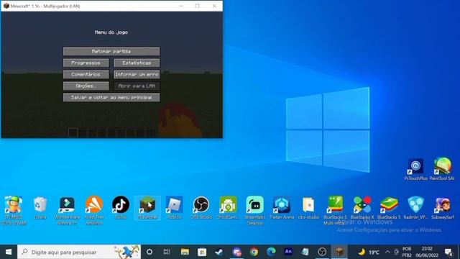Switch POR PTB2 input language
The width and height of the screenshot is (460, 259).
[407, 252]
